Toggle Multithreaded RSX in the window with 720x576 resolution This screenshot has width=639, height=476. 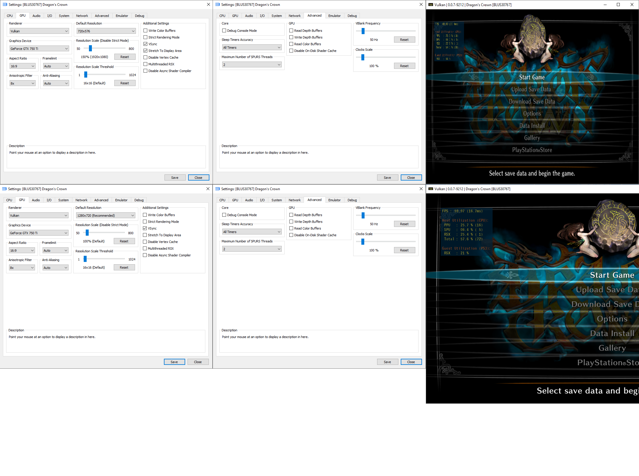pos(145,64)
